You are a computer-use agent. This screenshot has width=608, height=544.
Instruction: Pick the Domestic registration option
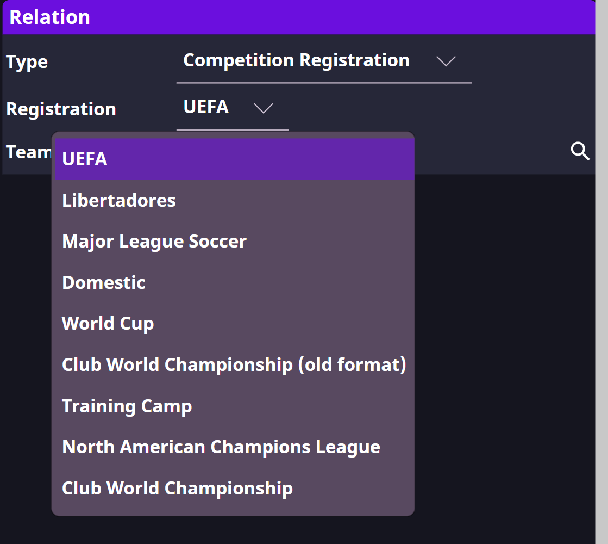[x=104, y=282]
